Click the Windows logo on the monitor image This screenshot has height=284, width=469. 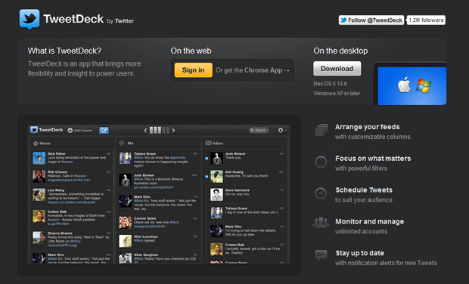click(424, 86)
